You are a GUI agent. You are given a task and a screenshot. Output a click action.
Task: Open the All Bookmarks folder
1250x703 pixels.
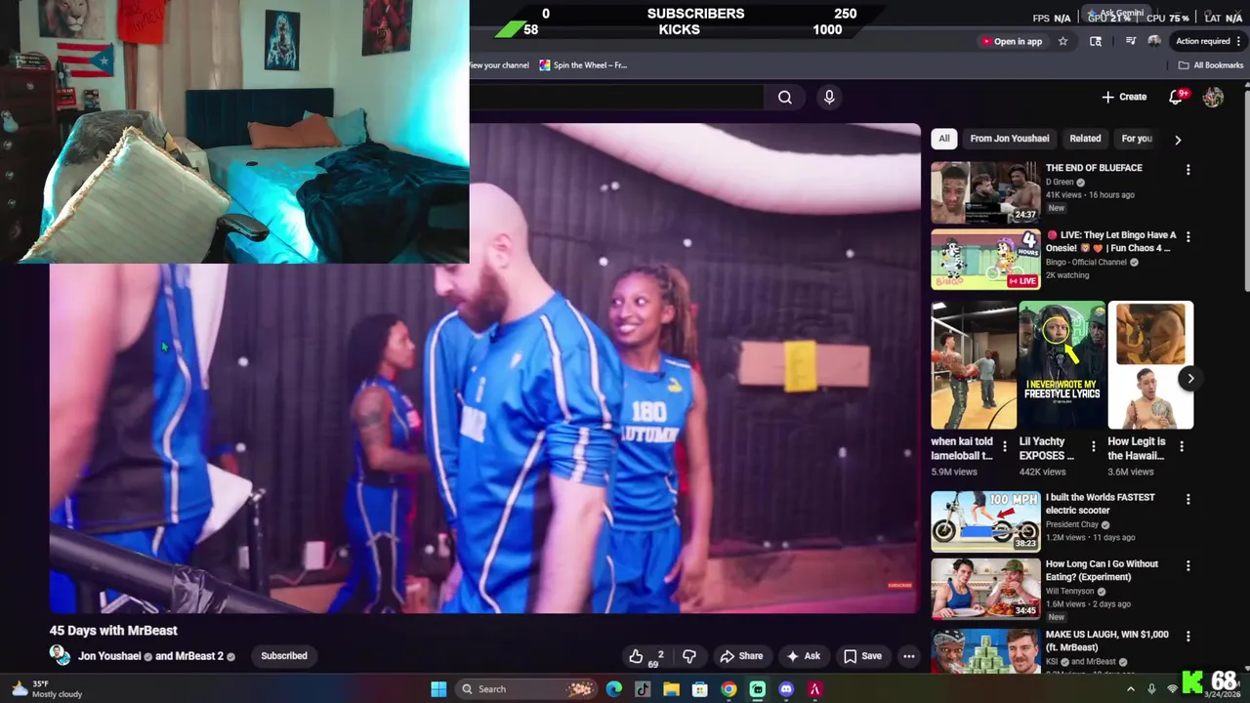[x=1211, y=65]
